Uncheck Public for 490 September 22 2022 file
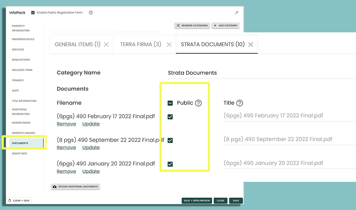356x210 pixels. point(170,140)
